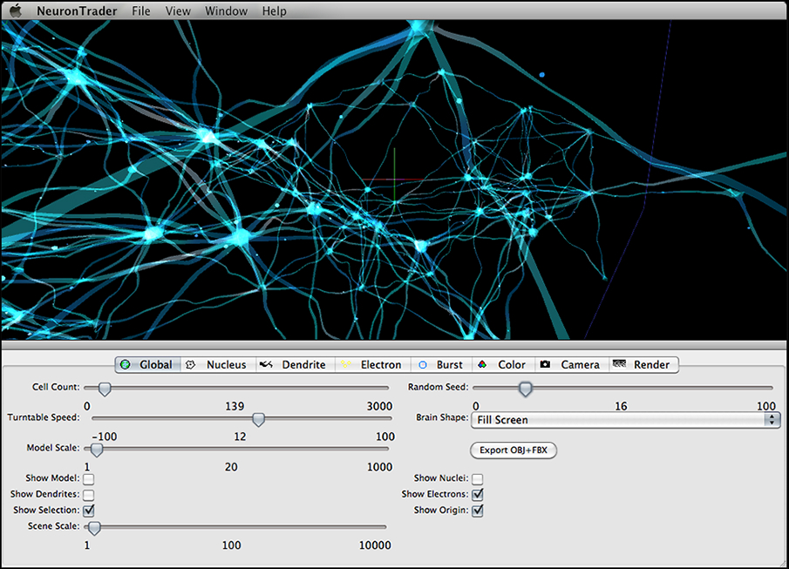Click the Model Scale label
The height and width of the screenshot is (569, 789).
click(x=53, y=448)
